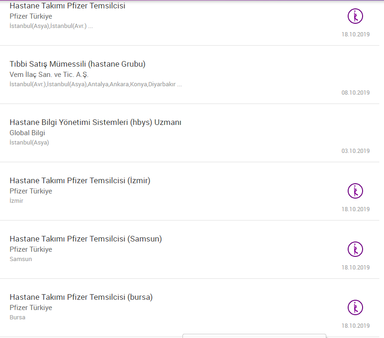Click the purple icon on the Bursa listing
Image resolution: width=384 pixels, height=338 pixels.
pos(355,307)
